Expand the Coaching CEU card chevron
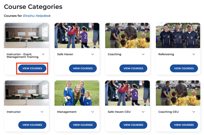The height and width of the screenshot is (135, 204). point(194,112)
